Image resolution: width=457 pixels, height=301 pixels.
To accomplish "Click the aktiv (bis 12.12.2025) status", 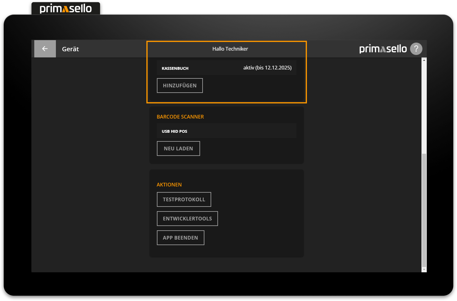I will pyautogui.click(x=267, y=68).
